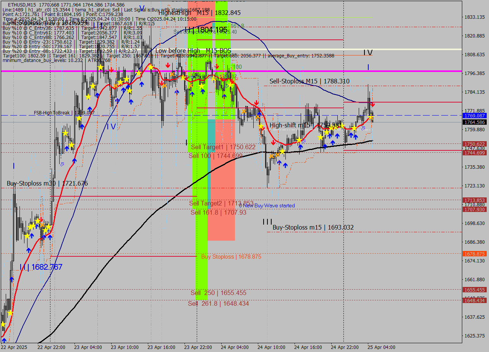
Task: Click the 24 Apr 10:00 timestamp on the time axis
Action: tap(272, 347)
